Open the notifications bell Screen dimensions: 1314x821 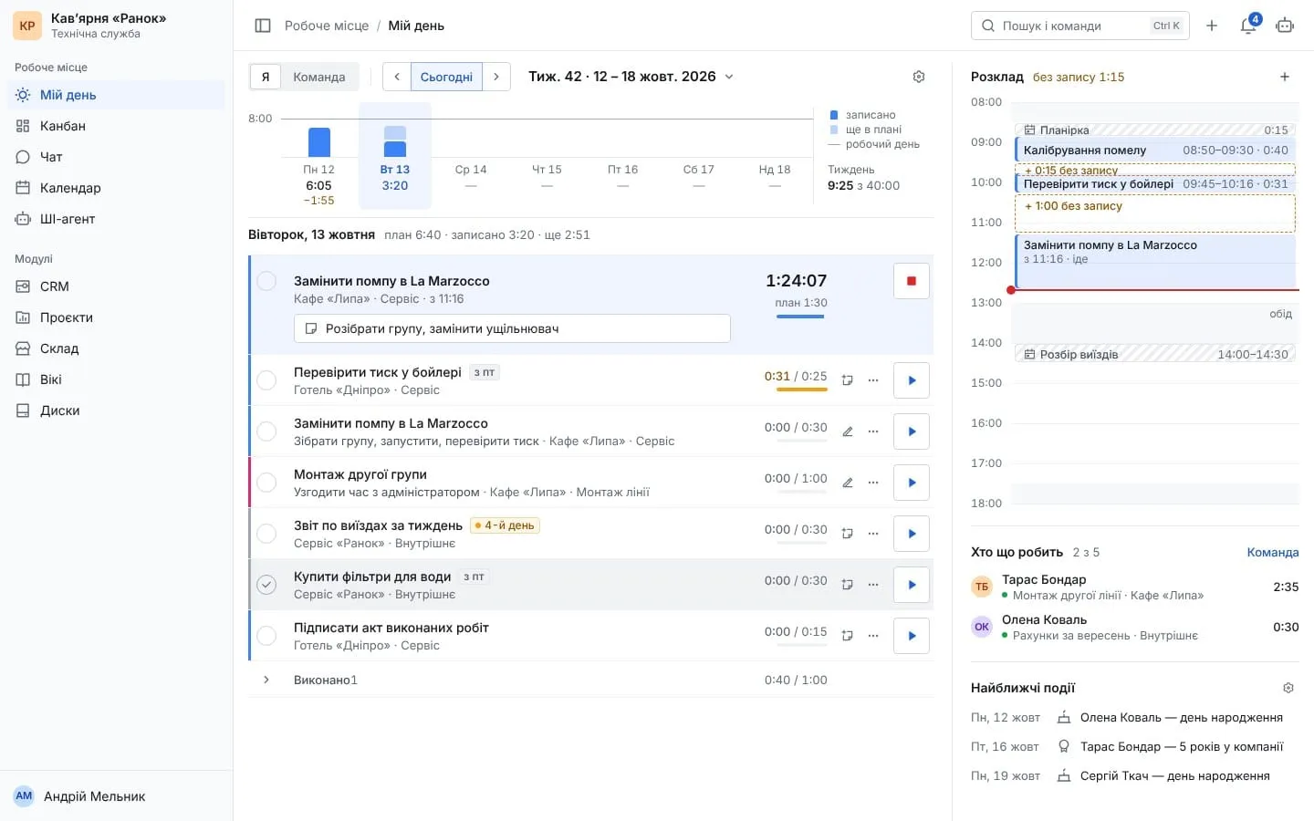point(1248,26)
